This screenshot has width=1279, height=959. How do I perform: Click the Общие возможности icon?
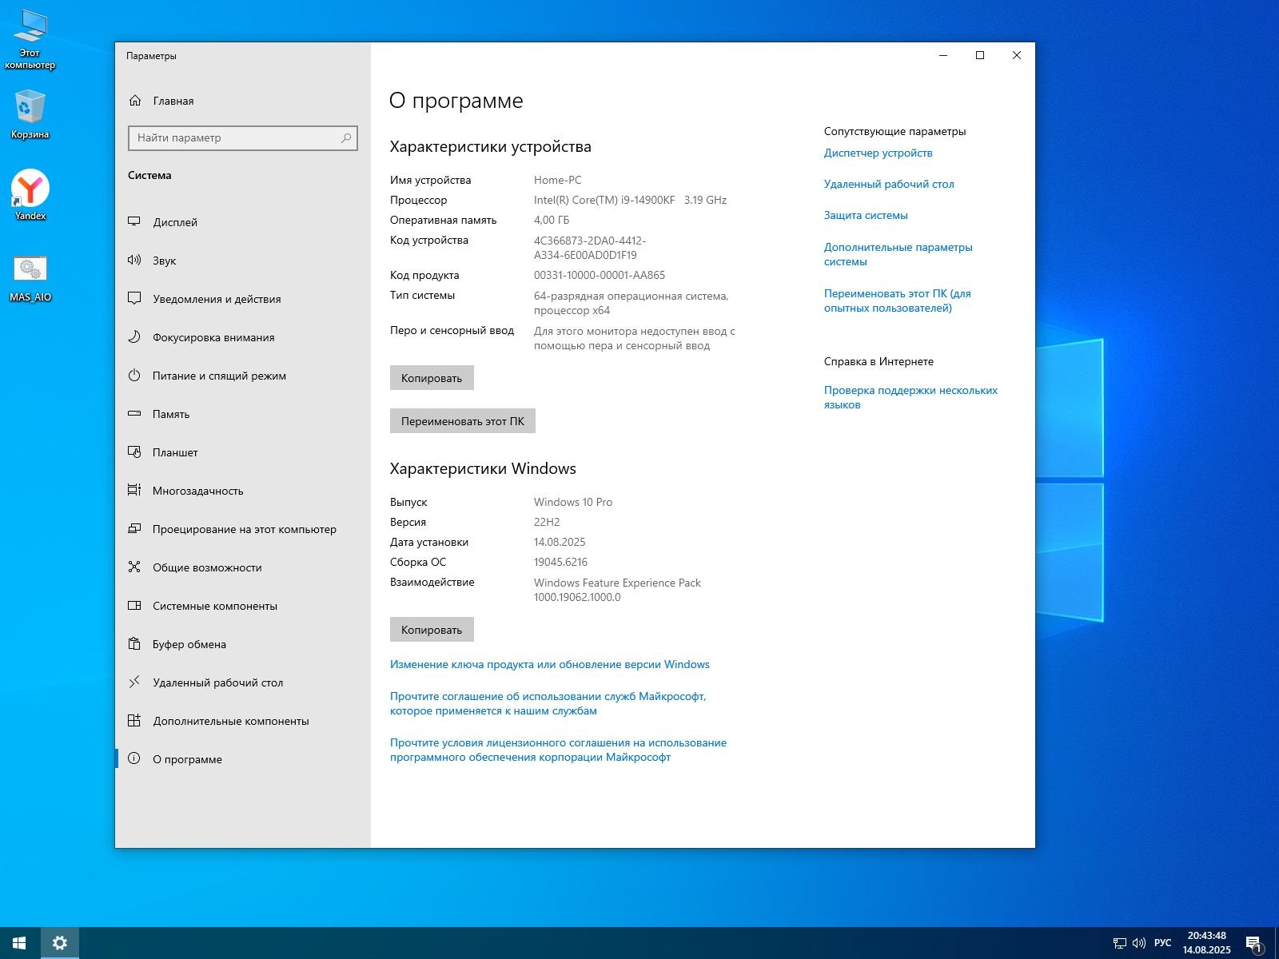point(134,567)
